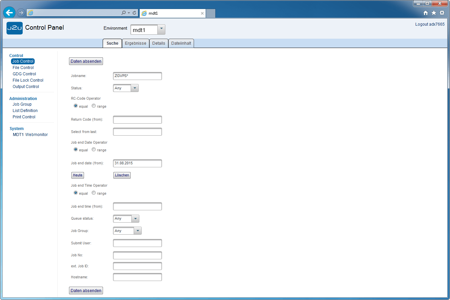
Task: Select equal for Job end Time Operator
Action: 76,193
